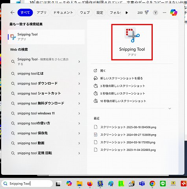187x189 pixels.
Task: Open スクリーンショット 2024-03-16 175105.png
Action: [125, 142]
